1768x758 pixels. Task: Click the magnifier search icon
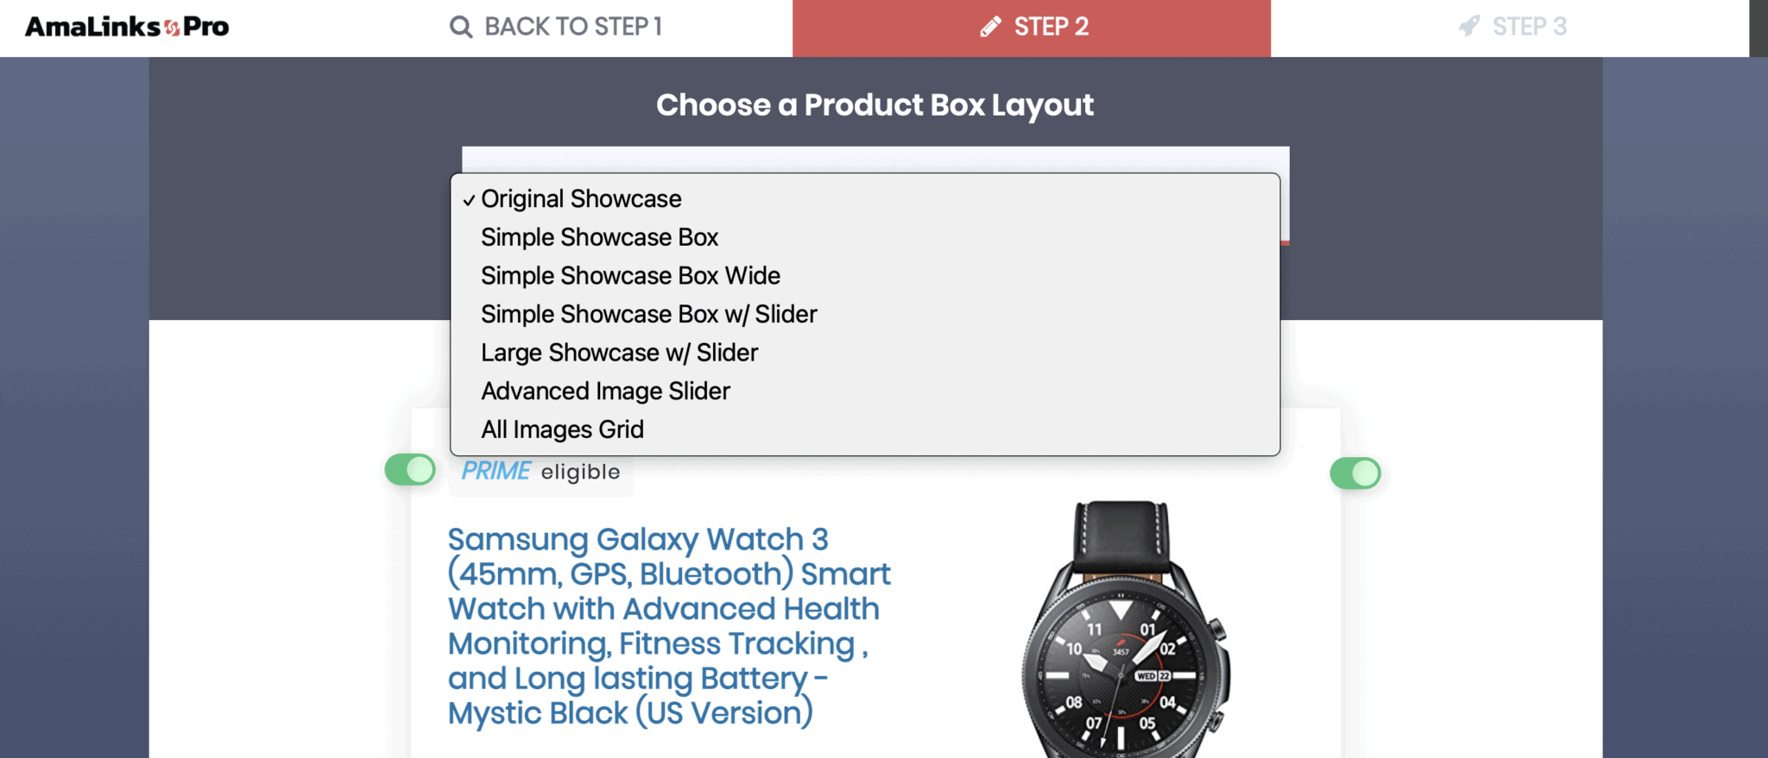pos(461,28)
